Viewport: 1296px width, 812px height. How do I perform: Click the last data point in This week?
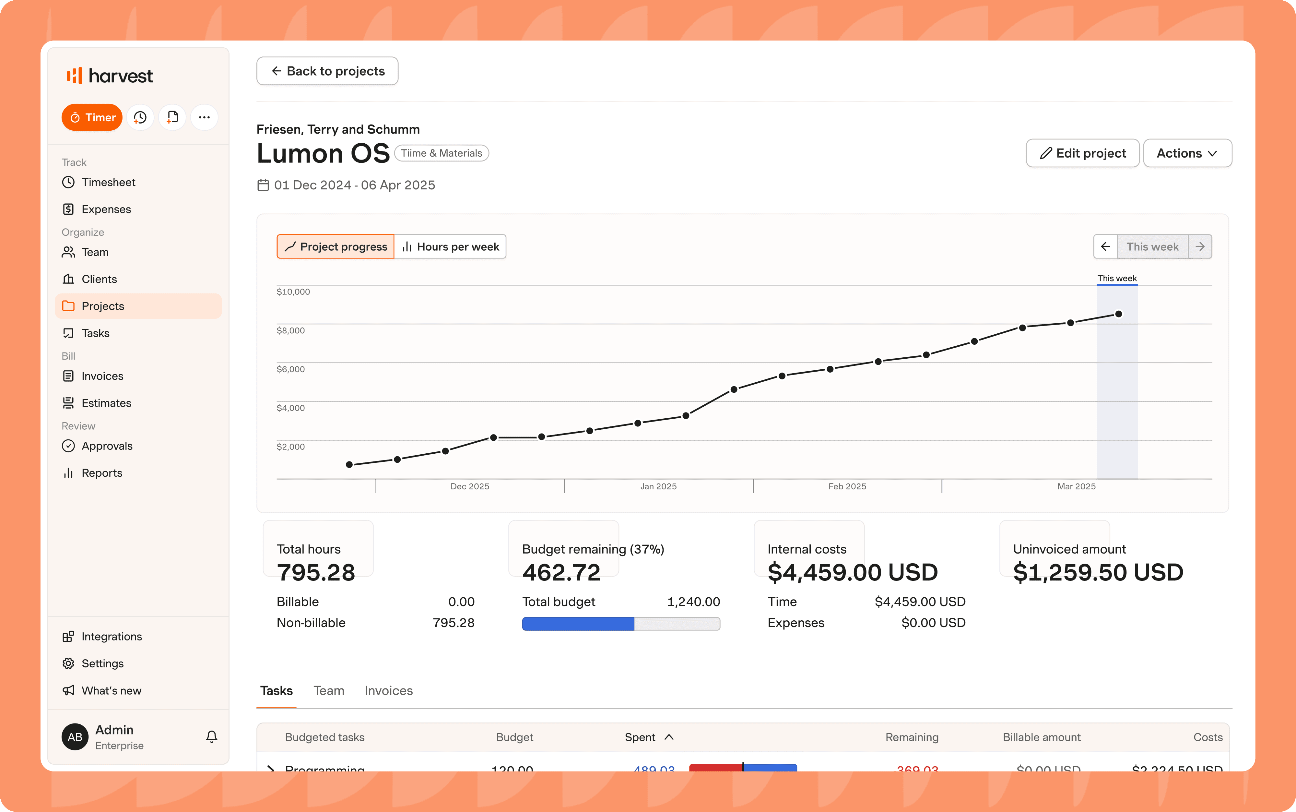(x=1118, y=314)
